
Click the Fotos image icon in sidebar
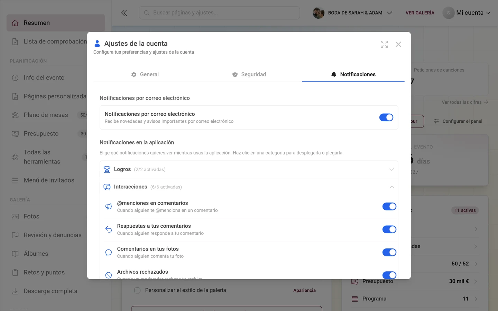pos(15,216)
